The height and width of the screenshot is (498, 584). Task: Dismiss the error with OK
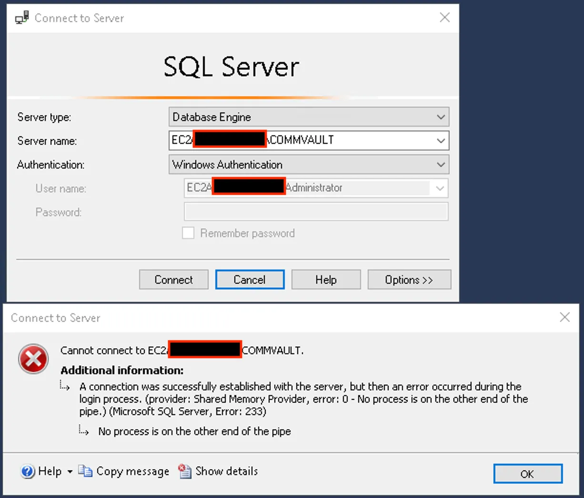click(528, 474)
